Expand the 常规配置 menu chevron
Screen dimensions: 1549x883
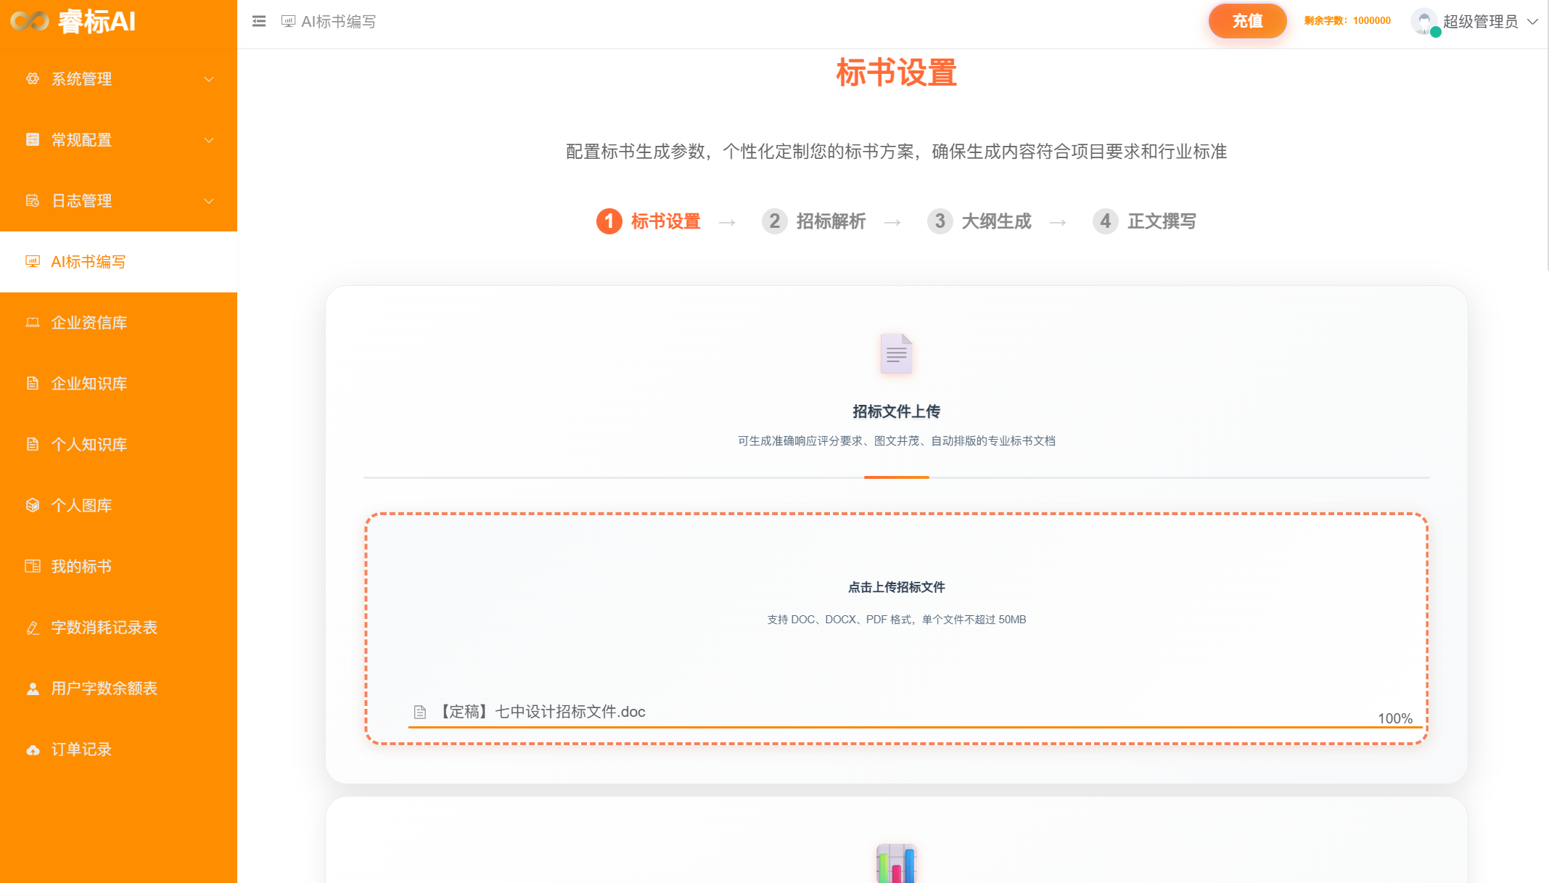[209, 140]
